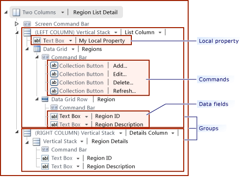Collapse the Command Bar node under Data Grid
Image resolution: width=240 pixels, height=178 pixels.
37,57
